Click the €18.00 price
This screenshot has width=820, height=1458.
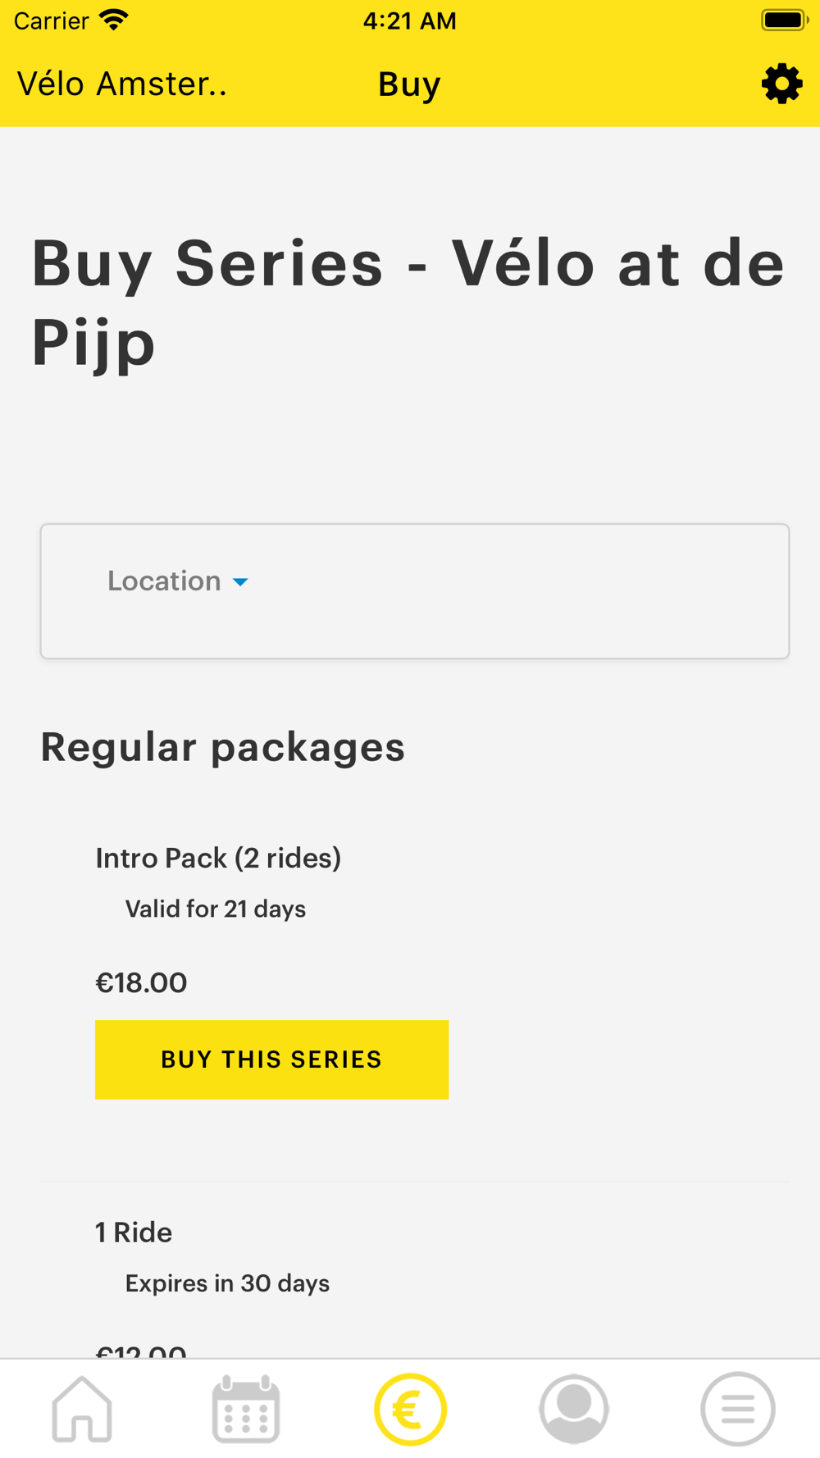click(141, 982)
